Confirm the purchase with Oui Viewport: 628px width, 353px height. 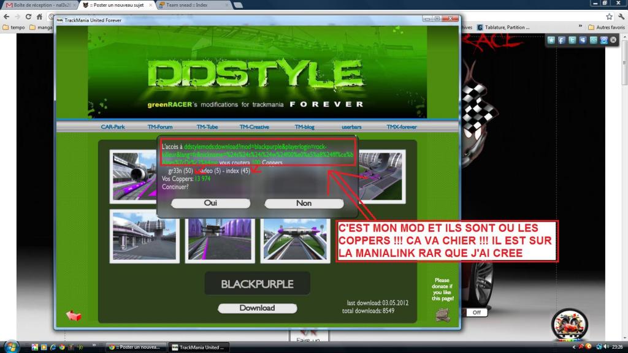coord(211,203)
